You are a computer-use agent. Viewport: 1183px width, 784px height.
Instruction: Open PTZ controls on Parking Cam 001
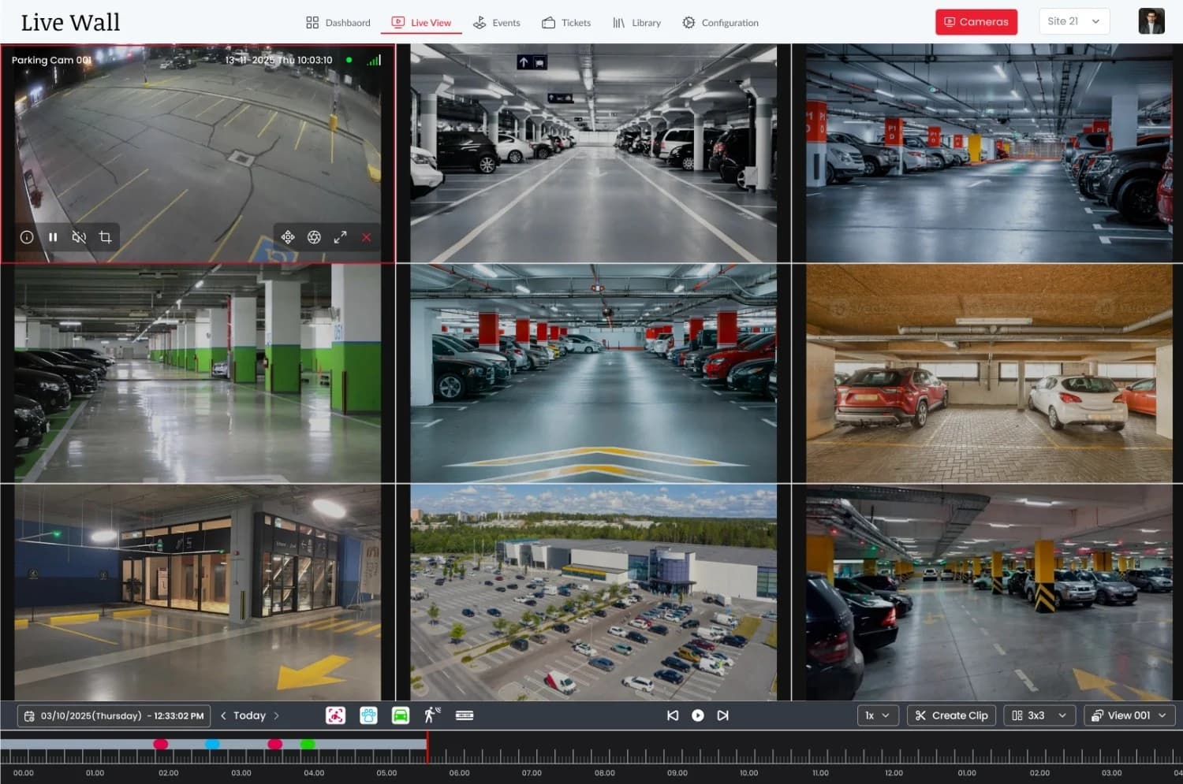click(x=288, y=237)
